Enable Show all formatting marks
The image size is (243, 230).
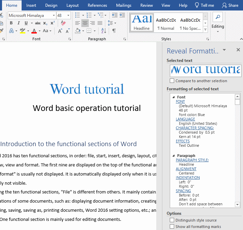[x=172, y=227]
